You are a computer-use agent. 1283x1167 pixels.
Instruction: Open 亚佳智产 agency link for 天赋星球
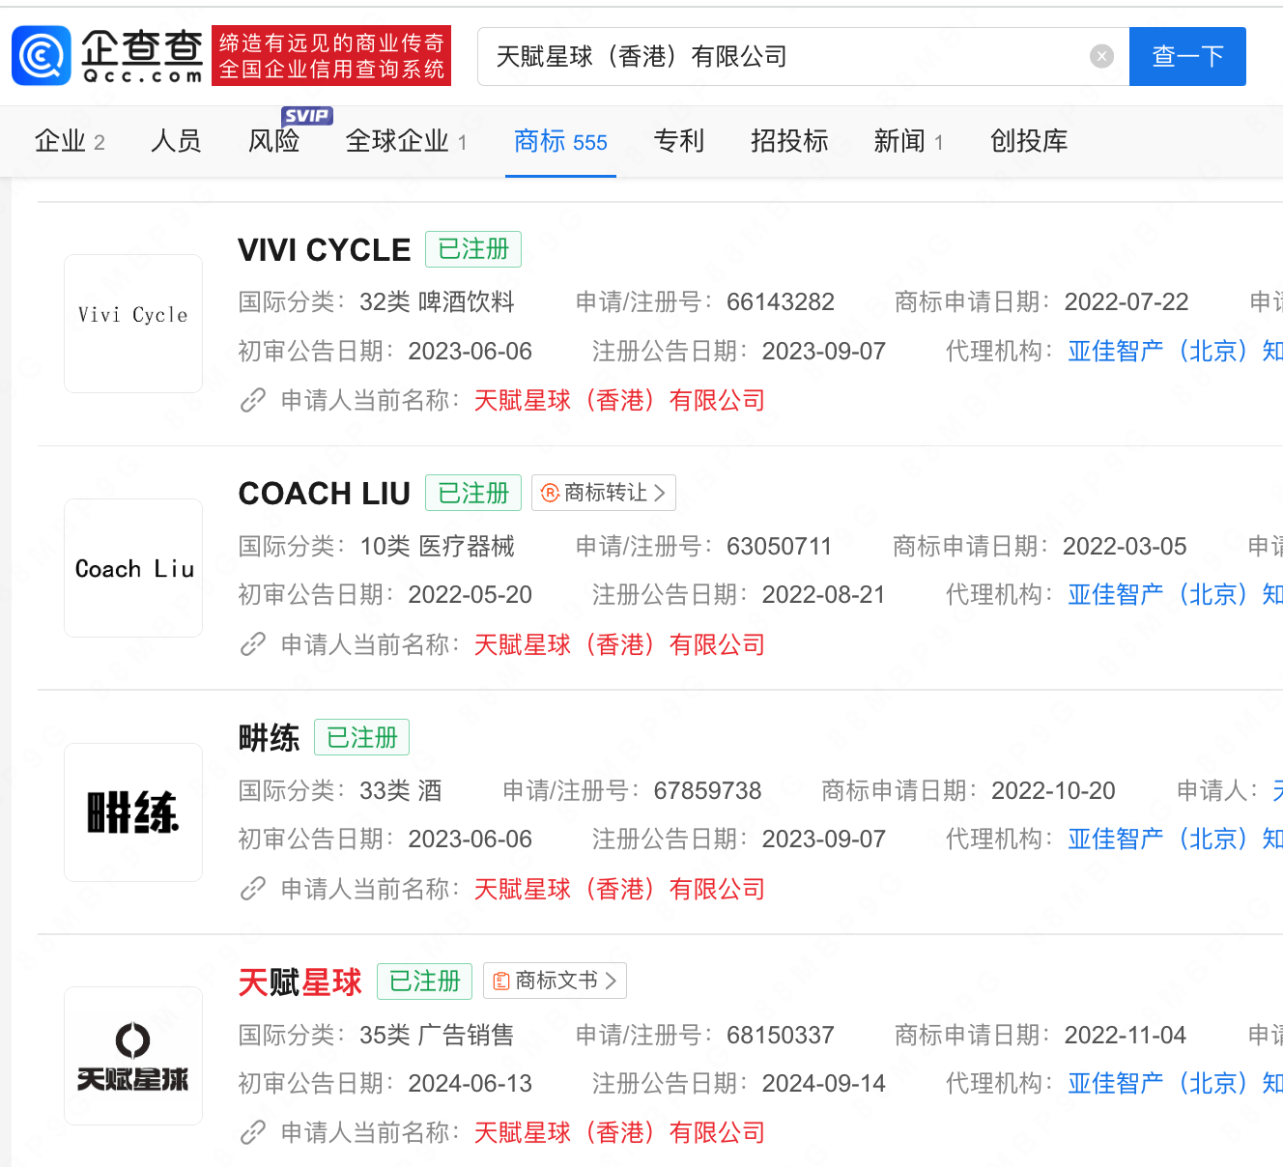tap(1175, 1083)
